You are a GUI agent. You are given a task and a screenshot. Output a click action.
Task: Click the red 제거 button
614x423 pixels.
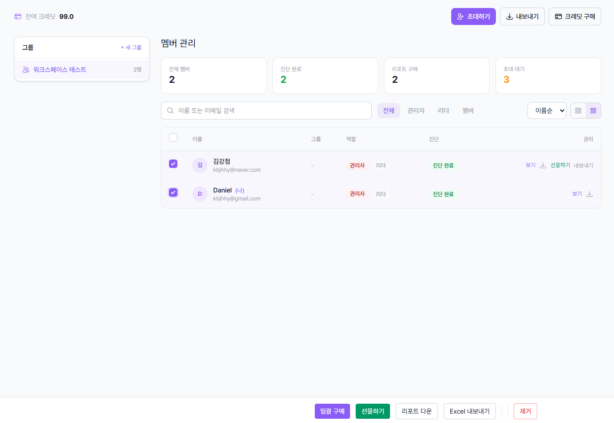(x=525, y=411)
